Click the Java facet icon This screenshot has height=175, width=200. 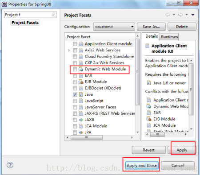coord(81,94)
